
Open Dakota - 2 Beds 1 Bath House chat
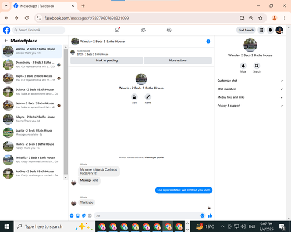(x=32, y=92)
